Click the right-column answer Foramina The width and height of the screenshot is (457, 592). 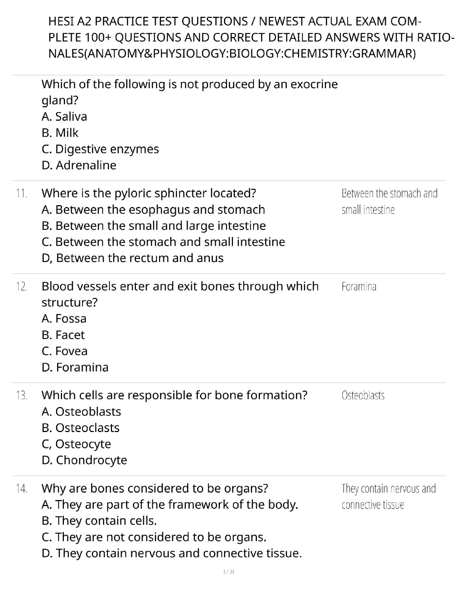click(359, 287)
